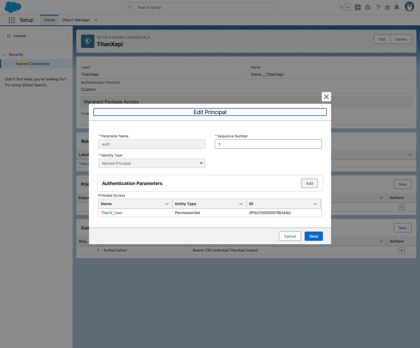Open the Object Manager tab
The height and width of the screenshot is (348, 420).
(x=76, y=20)
